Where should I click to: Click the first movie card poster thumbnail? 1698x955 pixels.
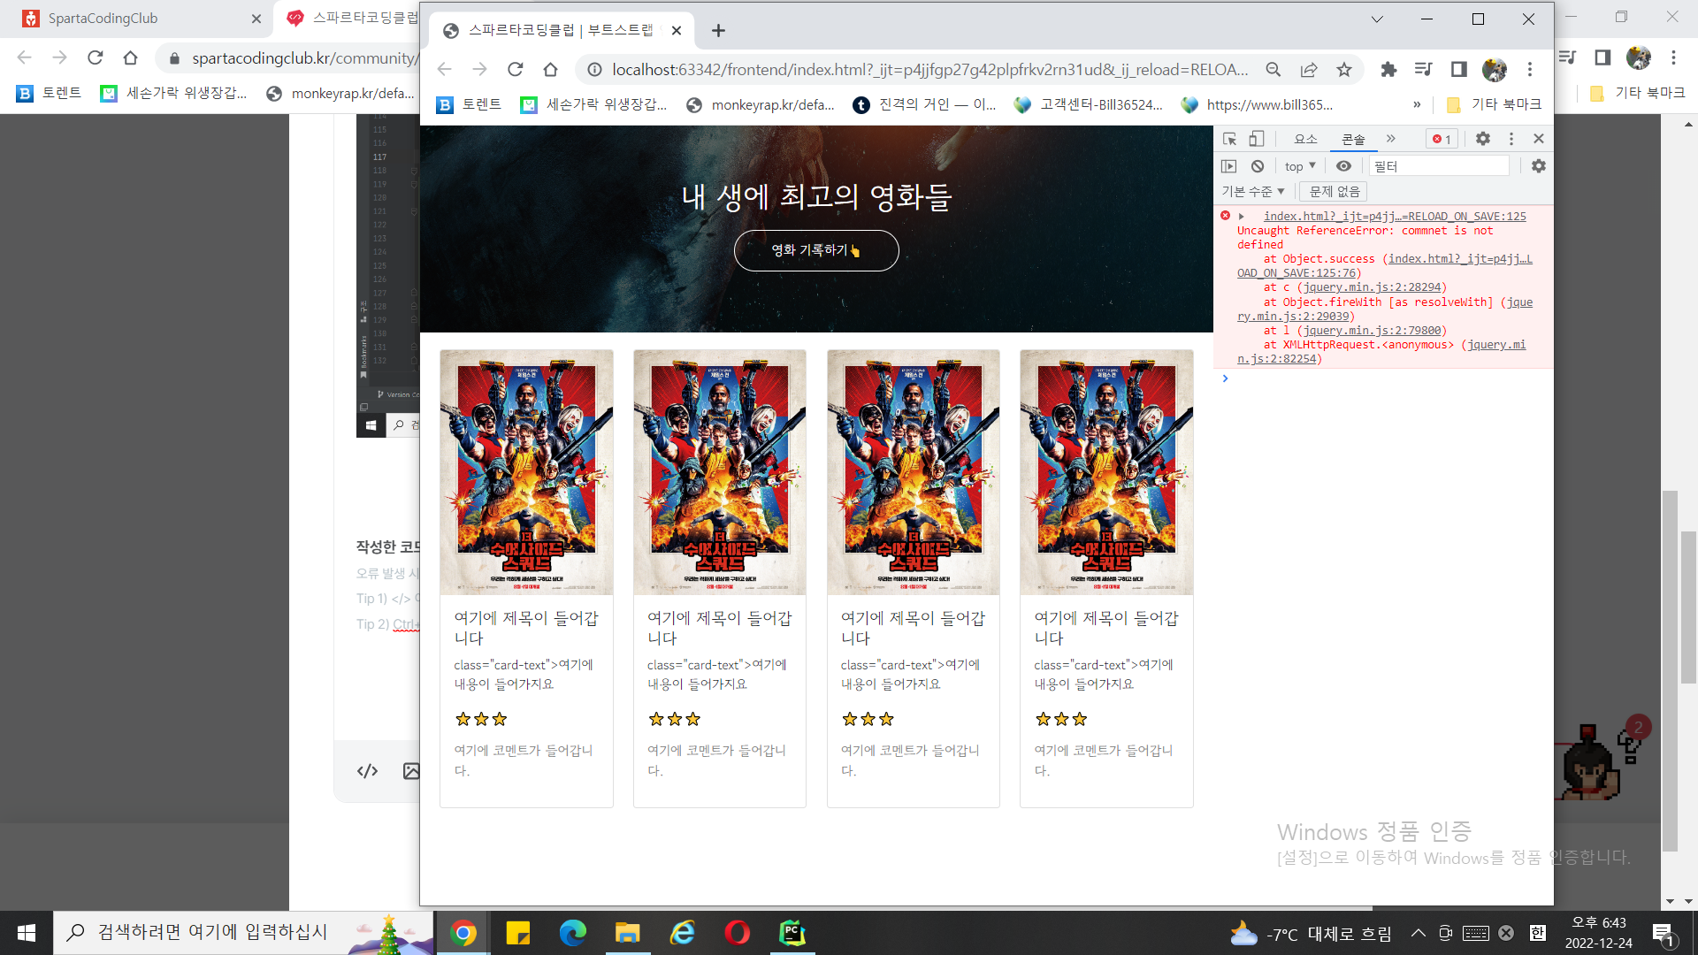click(x=526, y=472)
